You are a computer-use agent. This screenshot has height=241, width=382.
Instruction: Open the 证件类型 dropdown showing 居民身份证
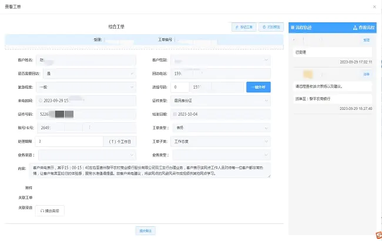click(220, 101)
